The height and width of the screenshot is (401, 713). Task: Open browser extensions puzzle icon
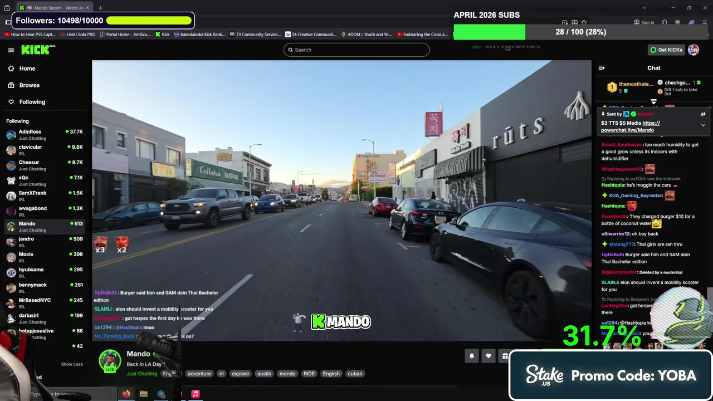665,22
